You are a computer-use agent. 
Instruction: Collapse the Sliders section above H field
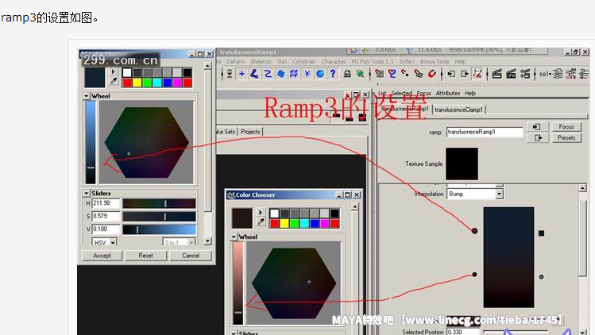pyautogui.click(x=86, y=193)
